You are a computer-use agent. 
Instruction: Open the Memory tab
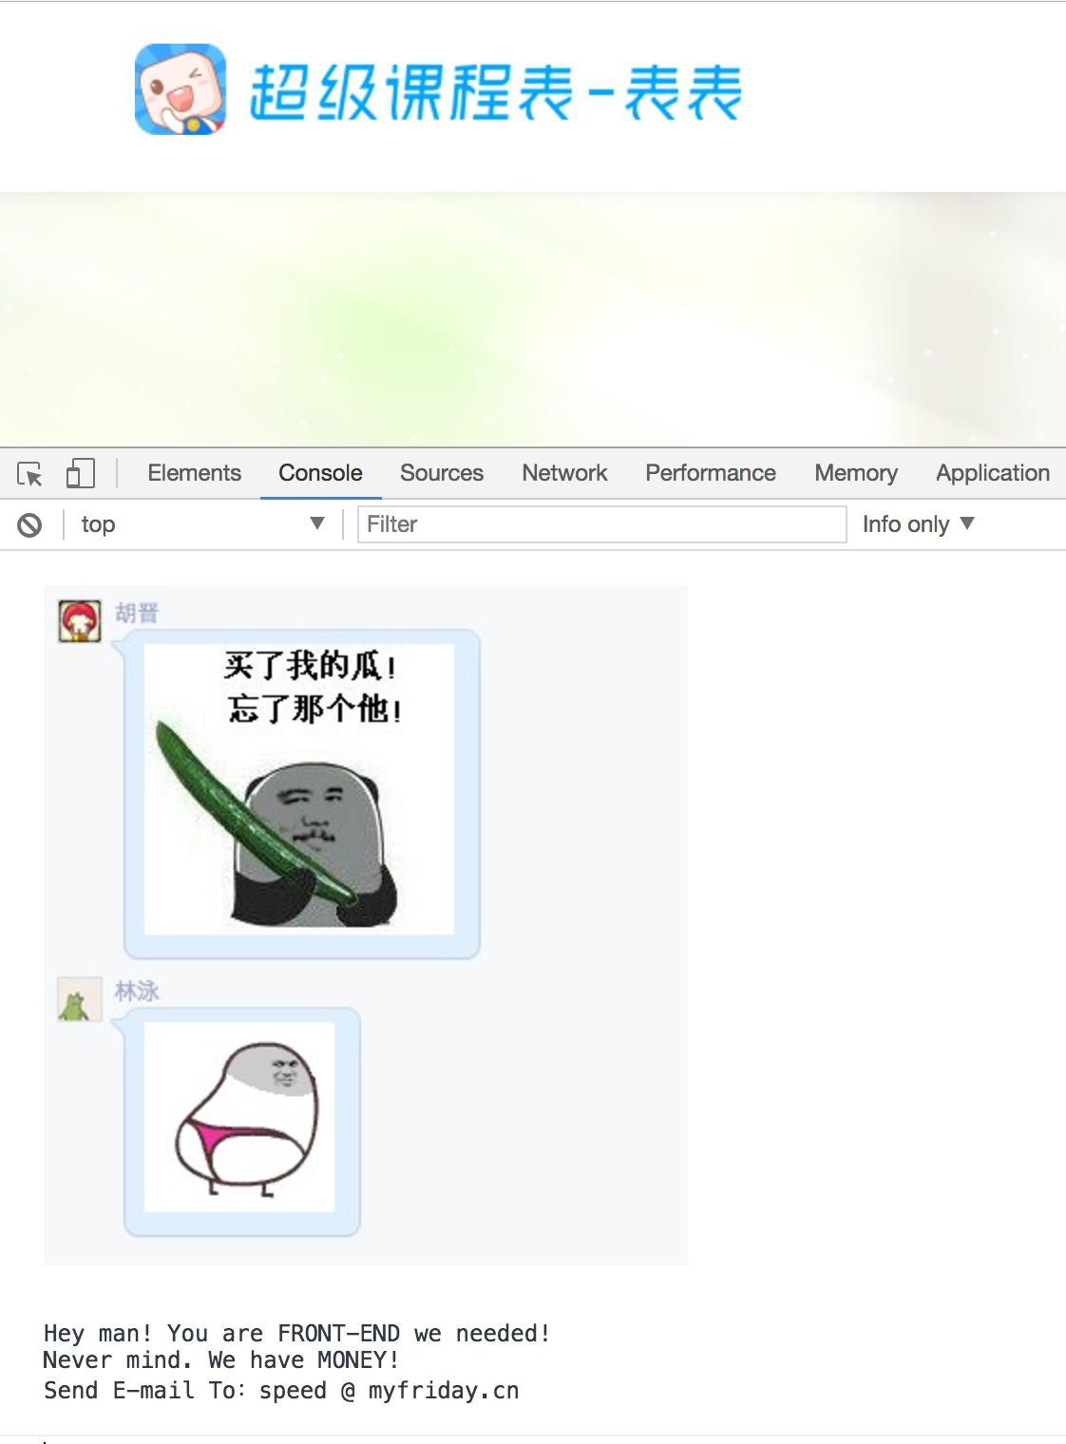tap(856, 473)
